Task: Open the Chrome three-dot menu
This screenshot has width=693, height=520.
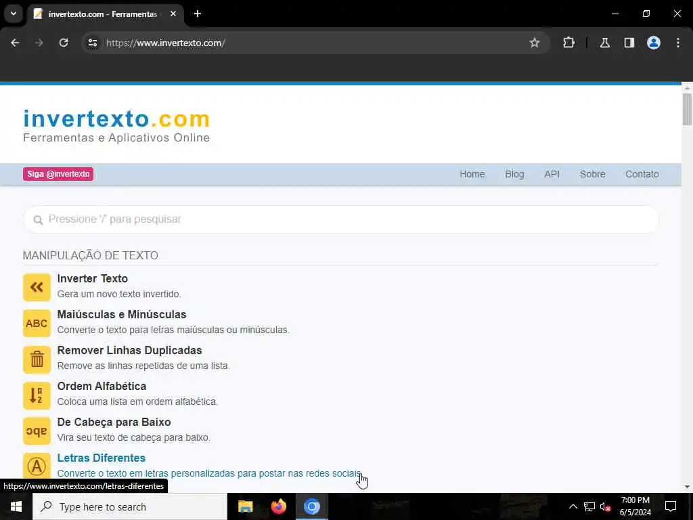Action: point(678,43)
